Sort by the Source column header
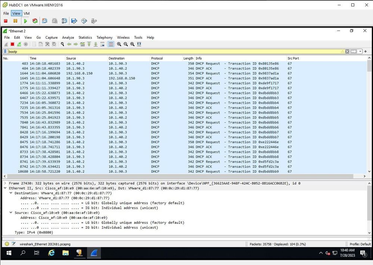The image size is (373, 265). pyautogui.click(x=86, y=58)
